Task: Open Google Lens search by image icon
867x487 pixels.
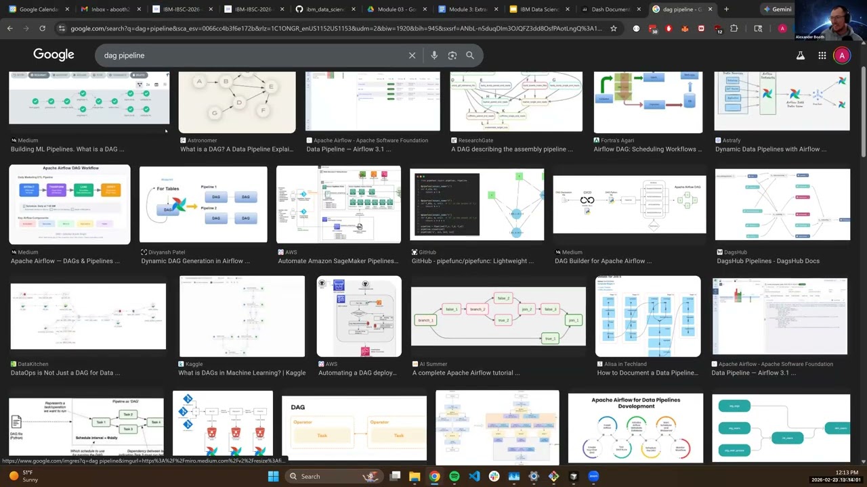Action: click(452, 55)
